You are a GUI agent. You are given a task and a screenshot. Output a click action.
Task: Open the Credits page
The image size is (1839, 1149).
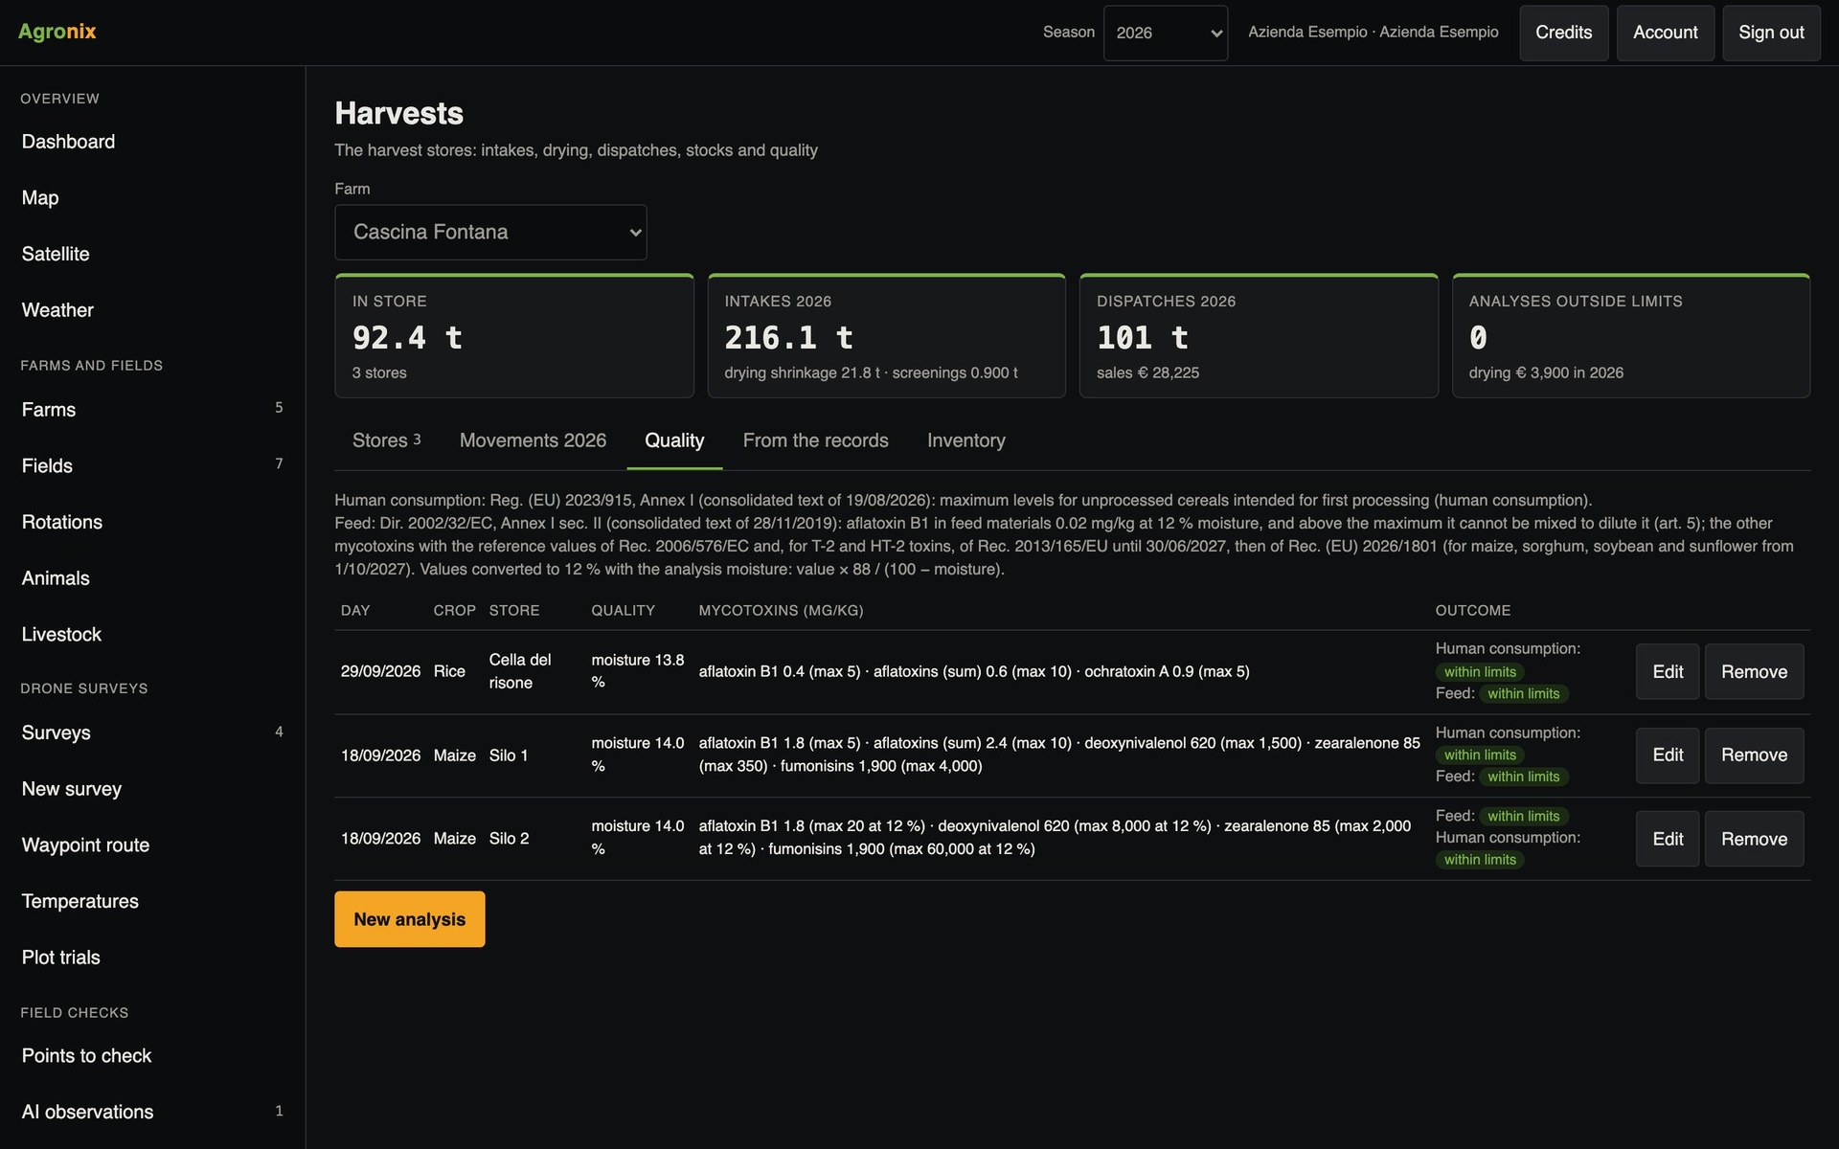pos(1564,33)
